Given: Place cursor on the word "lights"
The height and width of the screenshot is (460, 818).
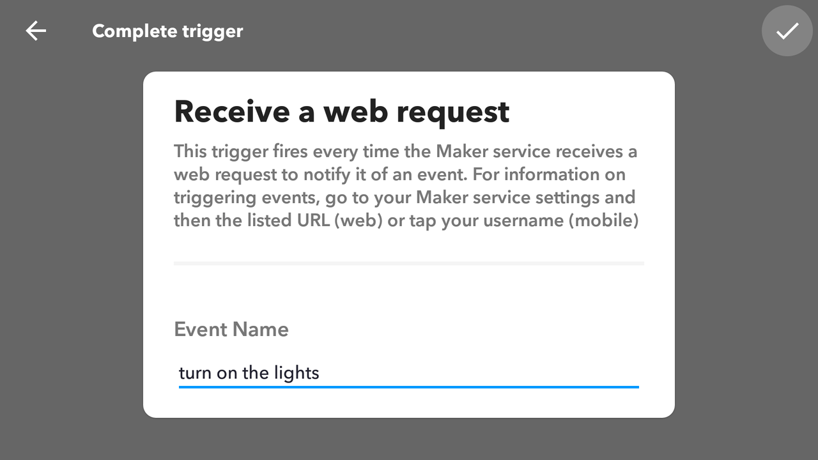Looking at the screenshot, I should tap(296, 373).
